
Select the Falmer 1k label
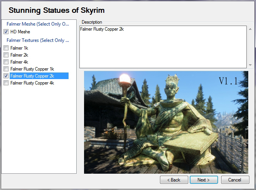pyautogui.click(x=19, y=48)
